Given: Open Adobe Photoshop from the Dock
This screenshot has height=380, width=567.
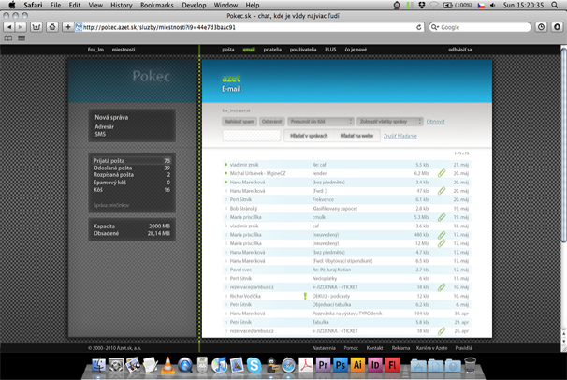Looking at the screenshot, I should (341, 367).
